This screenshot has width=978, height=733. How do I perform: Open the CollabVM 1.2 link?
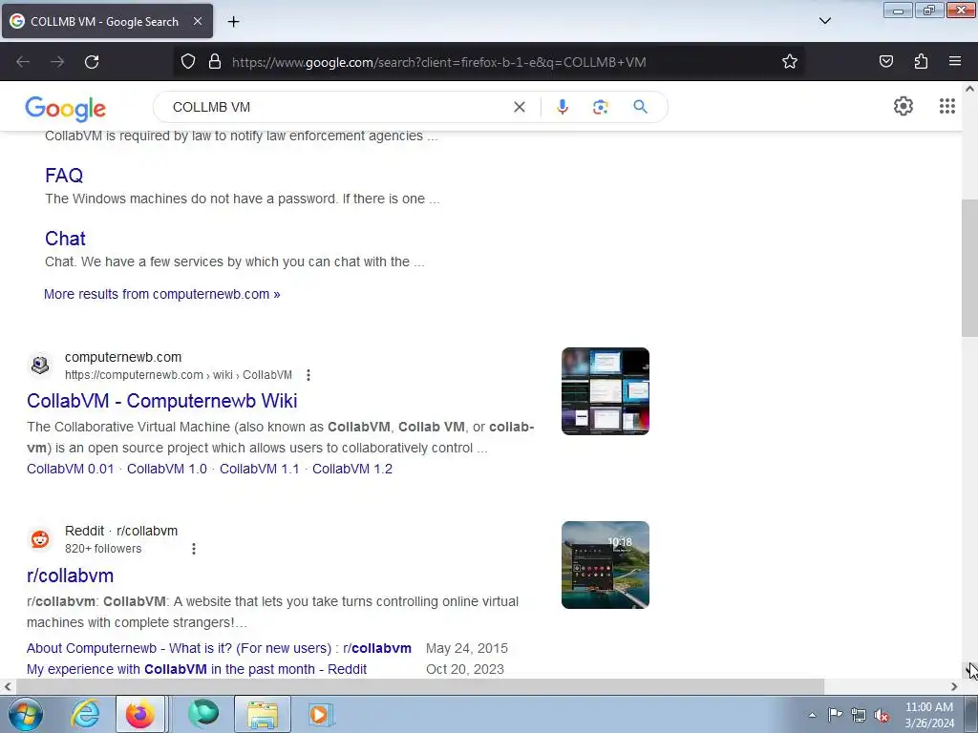352,469
